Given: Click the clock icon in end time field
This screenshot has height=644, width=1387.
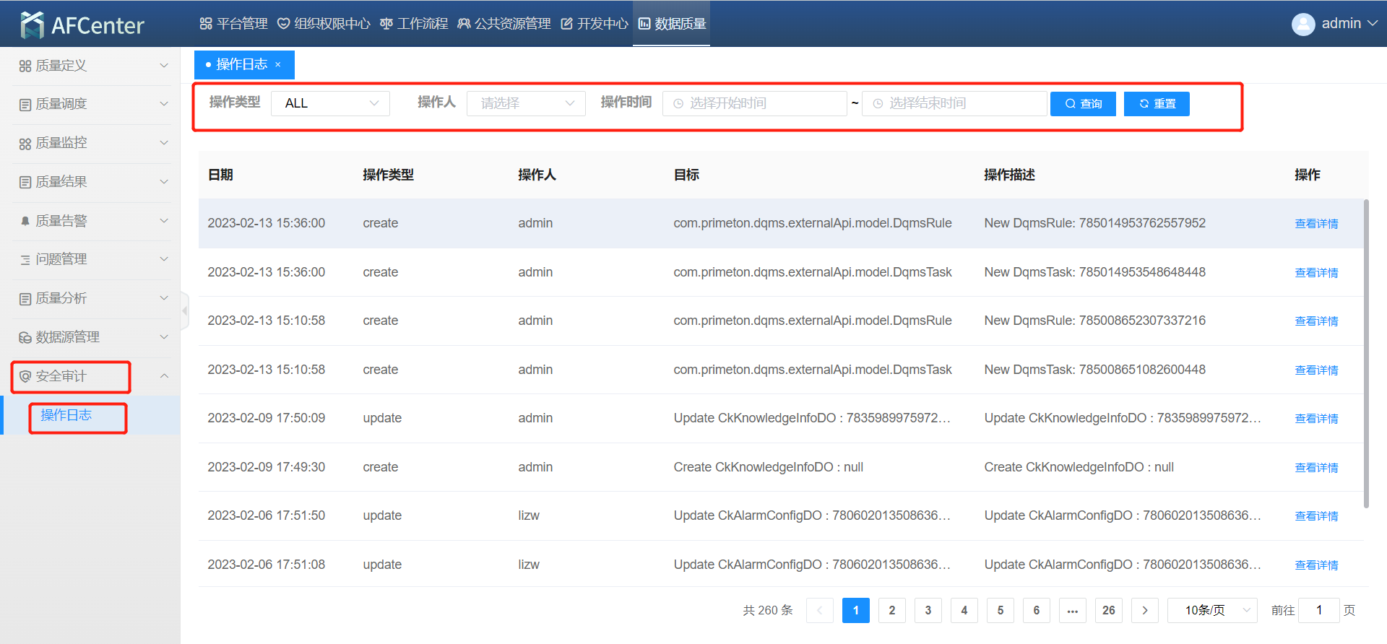Looking at the screenshot, I should (x=878, y=104).
